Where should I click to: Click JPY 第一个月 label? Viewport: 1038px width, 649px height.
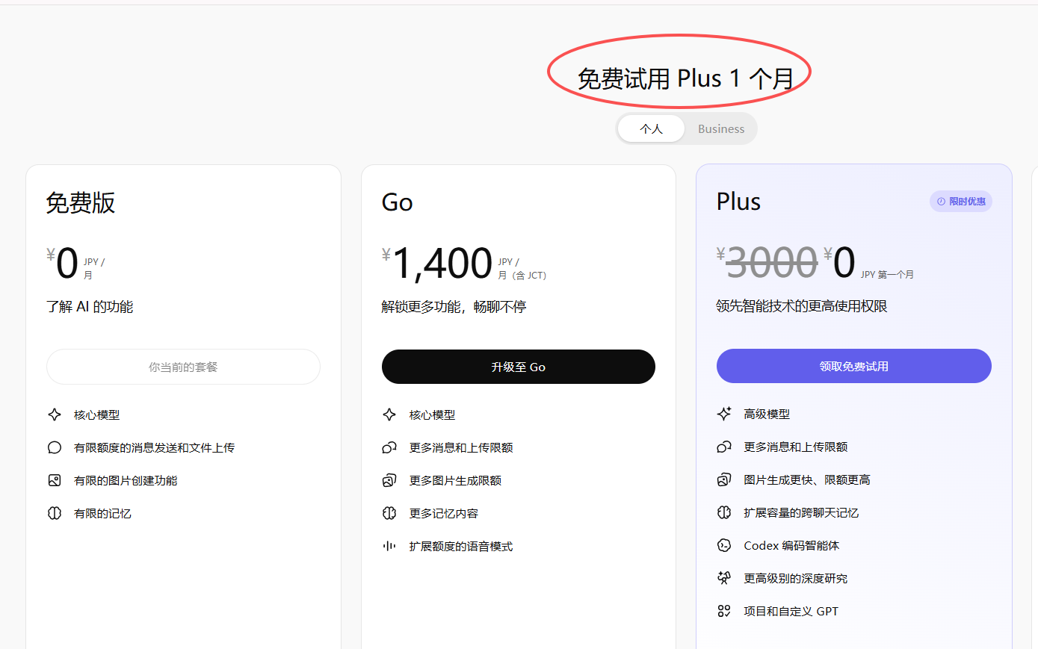[x=887, y=275]
